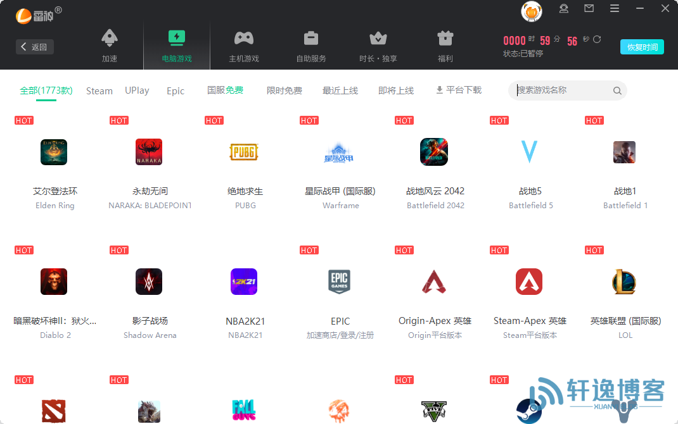Open the hamburger main menu
The height and width of the screenshot is (424, 678).
point(615,8)
